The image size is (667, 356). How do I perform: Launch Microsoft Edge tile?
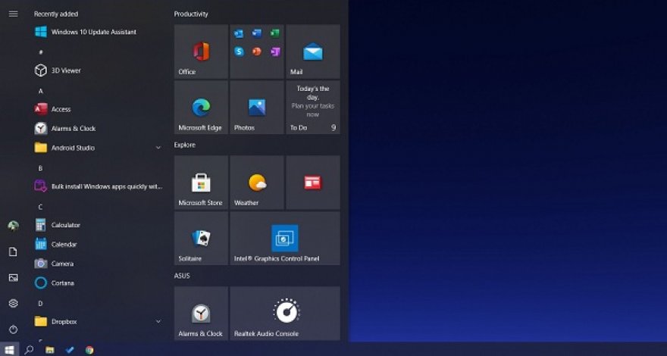coord(201,108)
